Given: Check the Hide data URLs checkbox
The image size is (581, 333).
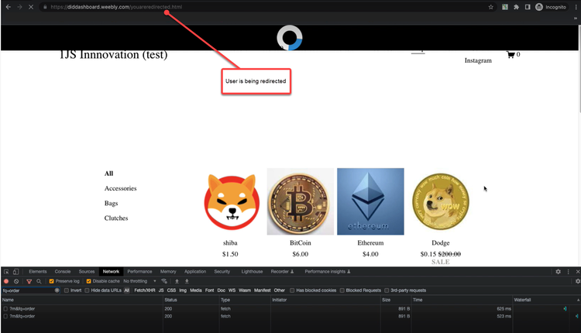Looking at the screenshot, I should pyautogui.click(x=87, y=290).
